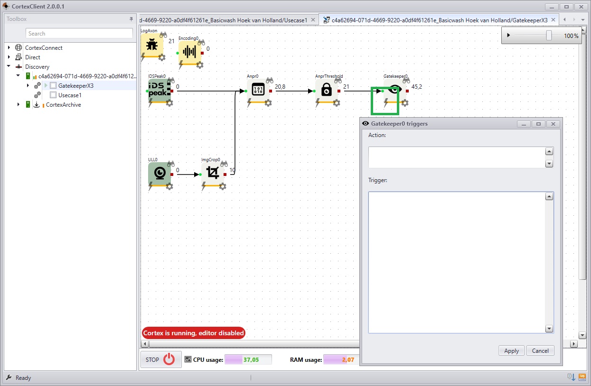This screenshot has width=591, height=386.
Task: Open AnprThreshold settings gear
Action: pos(336,103)
